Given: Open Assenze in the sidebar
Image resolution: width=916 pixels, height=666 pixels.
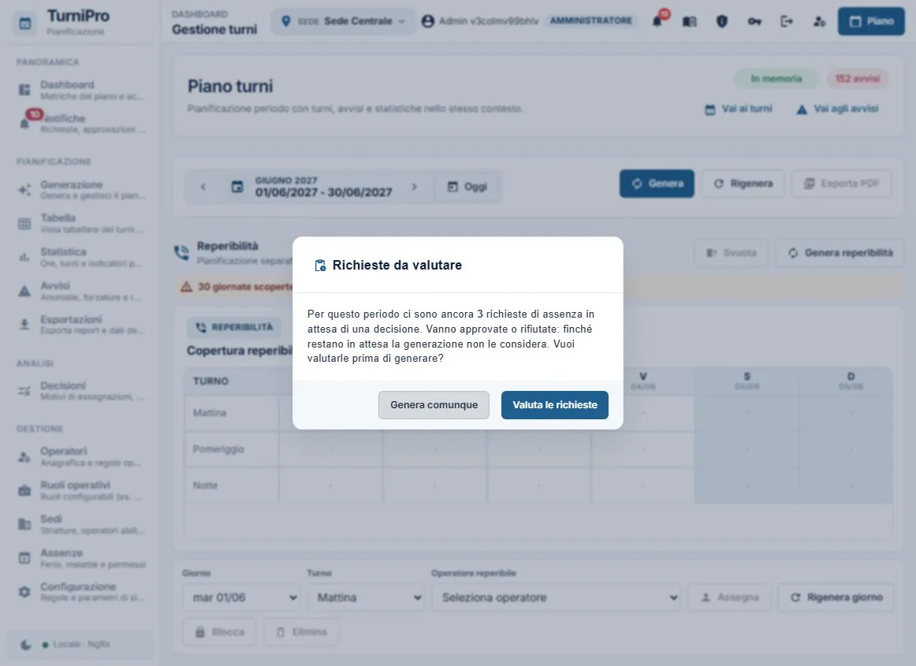Looking at the screenshot, I should coord(80,558).
